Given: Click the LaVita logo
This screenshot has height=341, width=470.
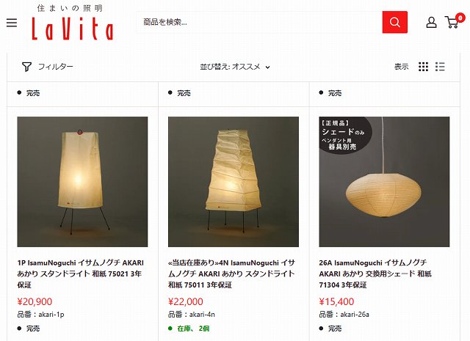Looking at the screenshot, I should pyautogui.click(x=72, y=23).
